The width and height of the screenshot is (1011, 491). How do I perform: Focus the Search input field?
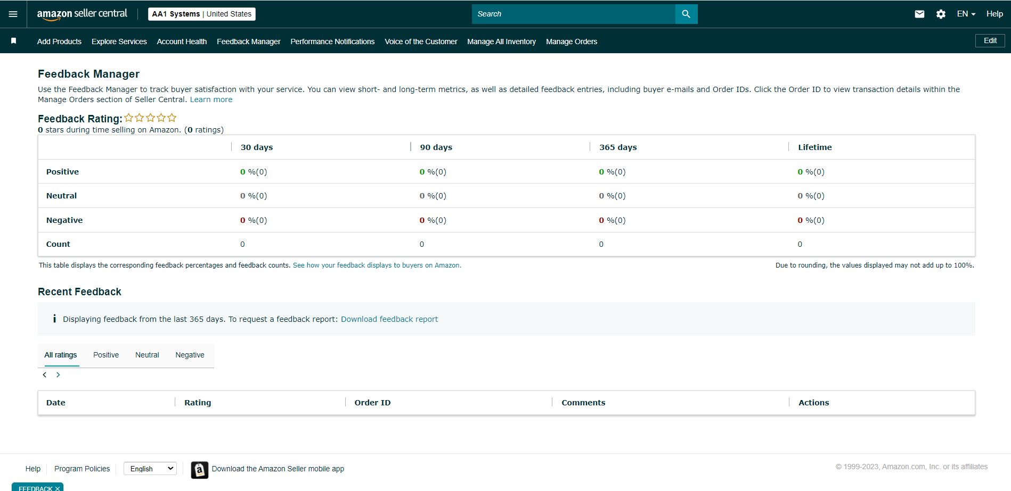click(x=574, y=14)
